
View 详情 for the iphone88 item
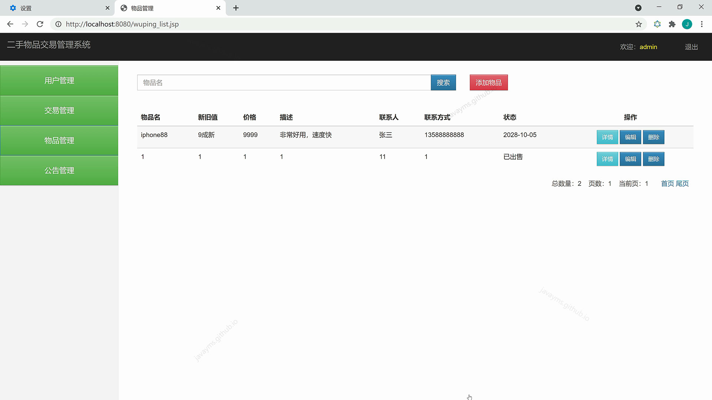click(607, 137)
